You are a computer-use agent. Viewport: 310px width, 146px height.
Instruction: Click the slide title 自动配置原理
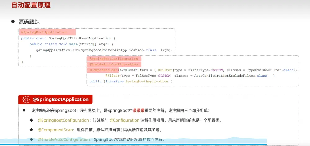(x=31, y=5)
